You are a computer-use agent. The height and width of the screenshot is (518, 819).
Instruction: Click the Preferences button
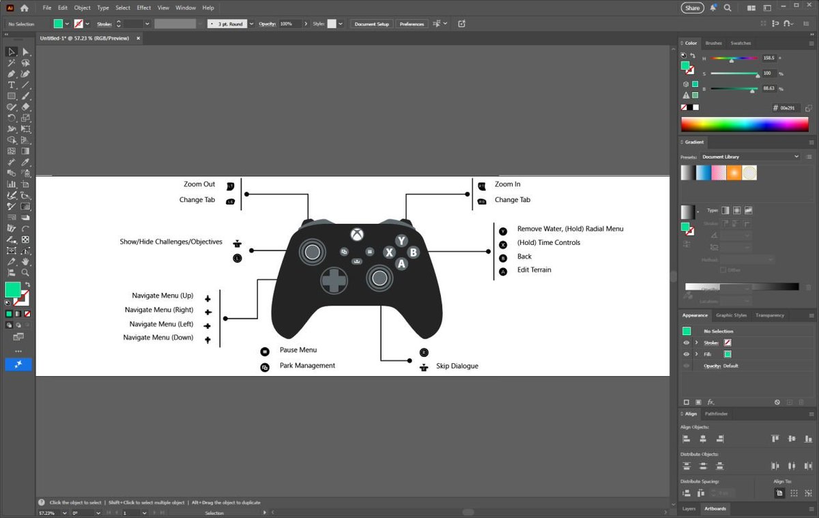(412, 23)
